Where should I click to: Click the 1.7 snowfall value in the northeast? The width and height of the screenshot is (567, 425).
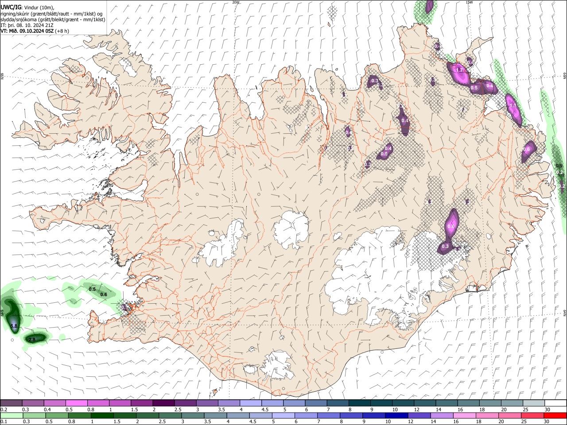coord(459,70)
